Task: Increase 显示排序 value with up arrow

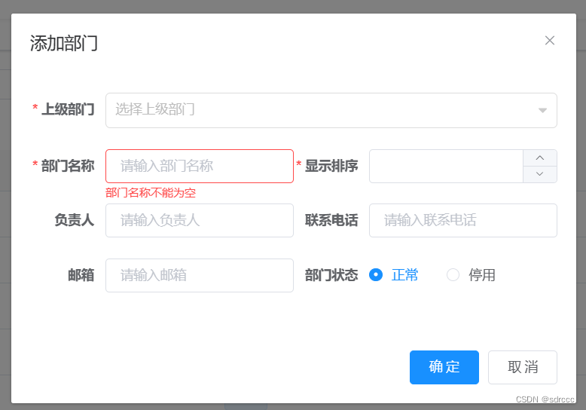Action: point(539,158)
